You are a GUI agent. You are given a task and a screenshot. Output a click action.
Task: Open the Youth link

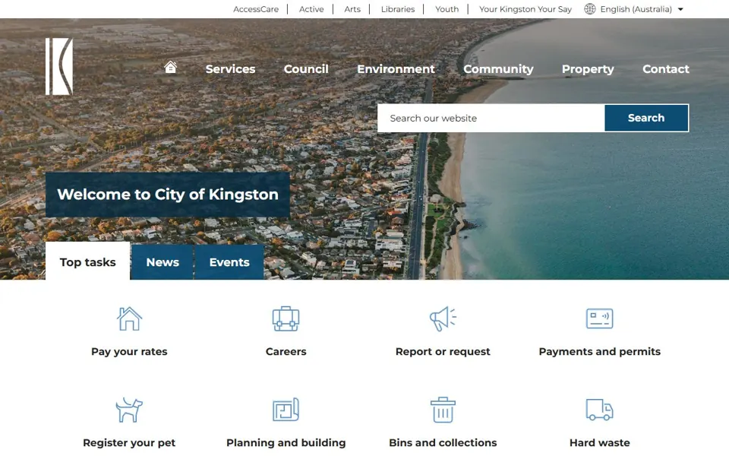pos(447,9)
